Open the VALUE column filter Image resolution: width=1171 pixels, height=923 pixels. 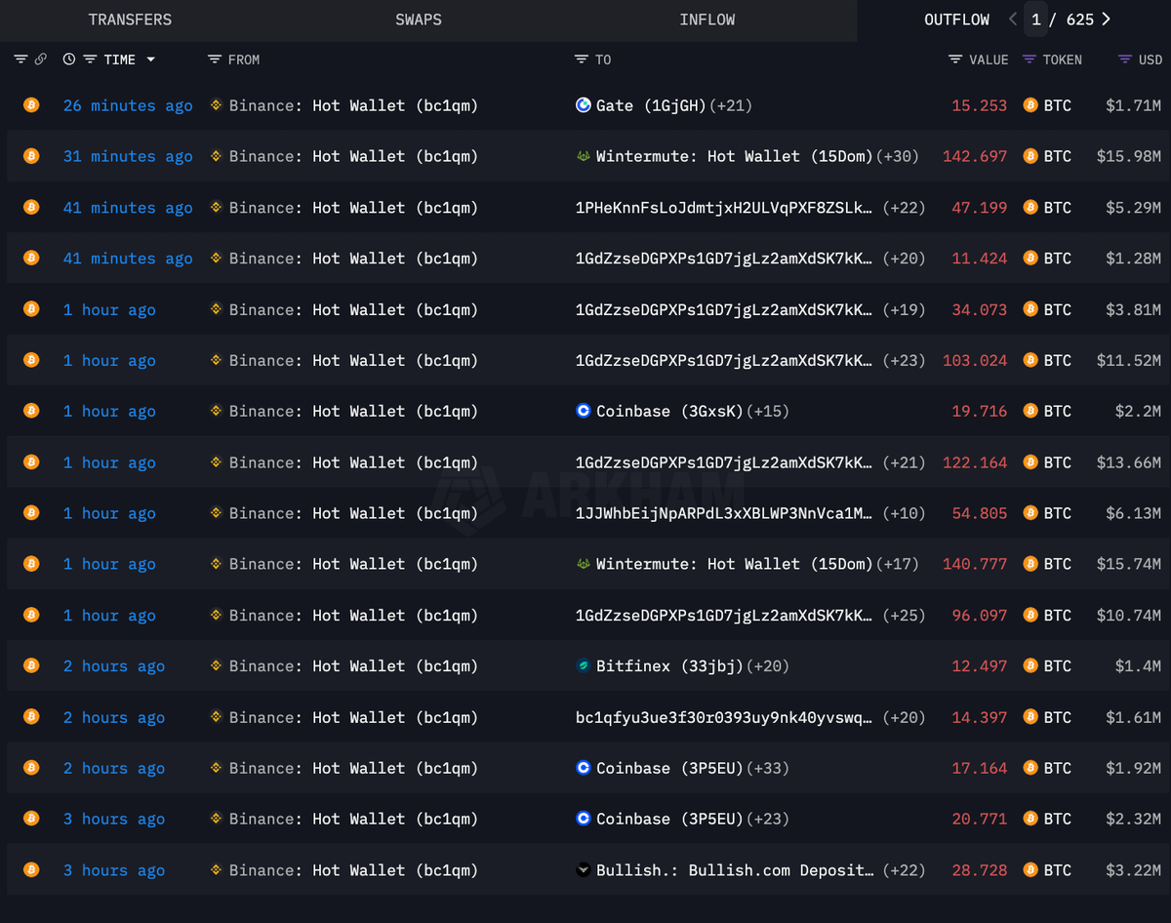(955, 60)
